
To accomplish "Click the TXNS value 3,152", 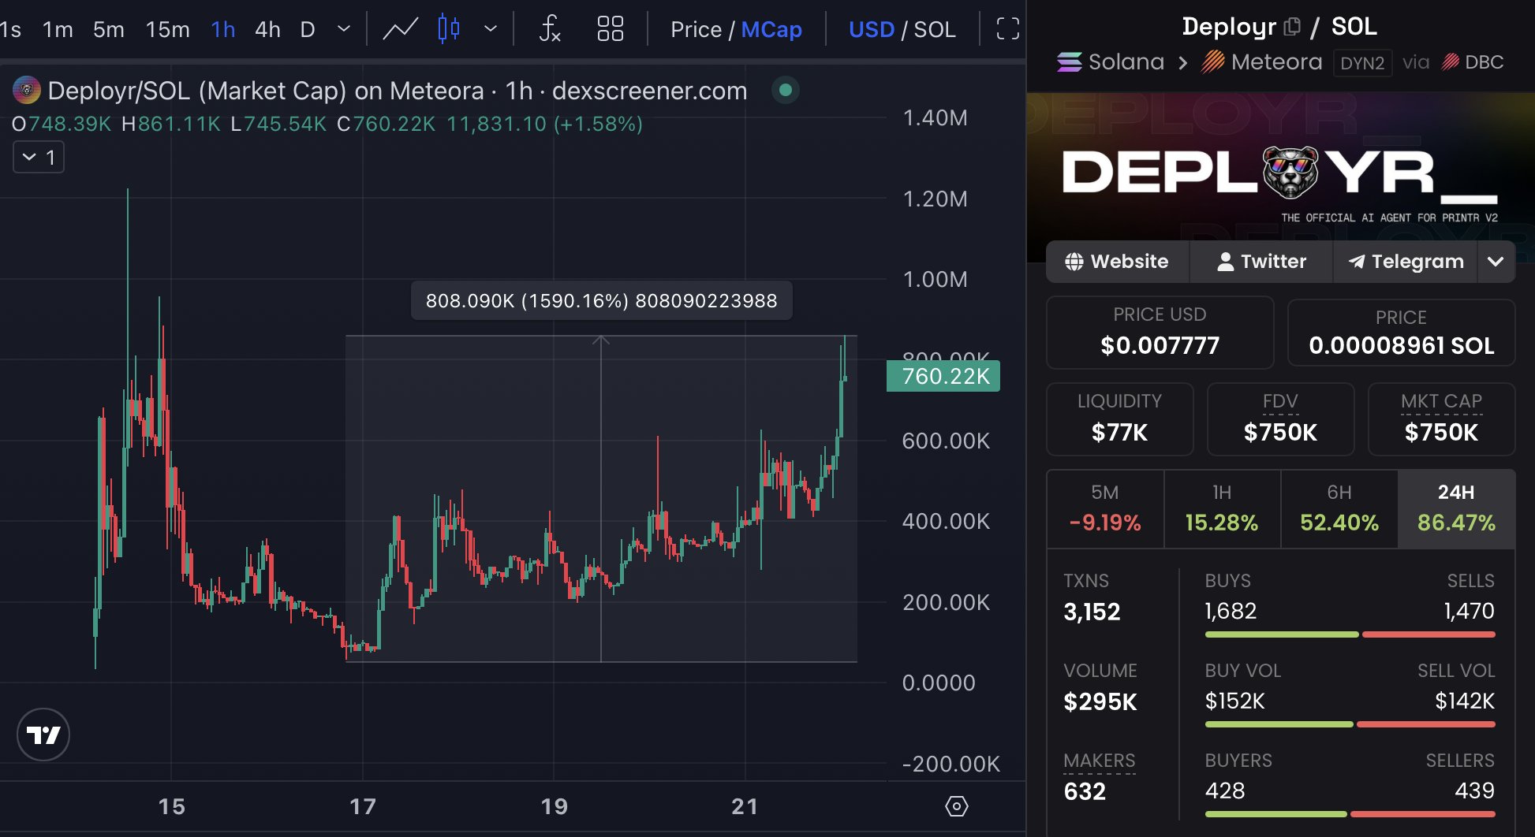I will (1092, 612).
